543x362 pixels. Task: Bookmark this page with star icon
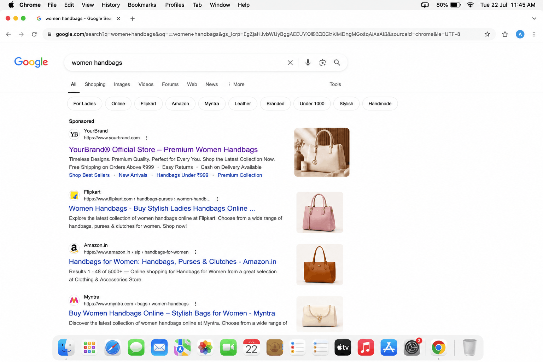coord(487,34)
